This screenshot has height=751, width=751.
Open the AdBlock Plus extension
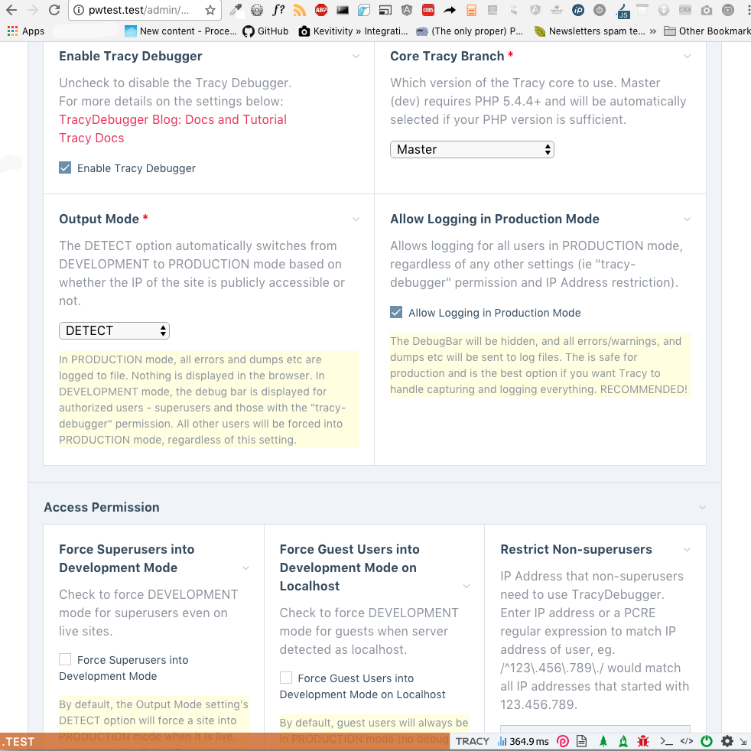(x=321, y=10)
